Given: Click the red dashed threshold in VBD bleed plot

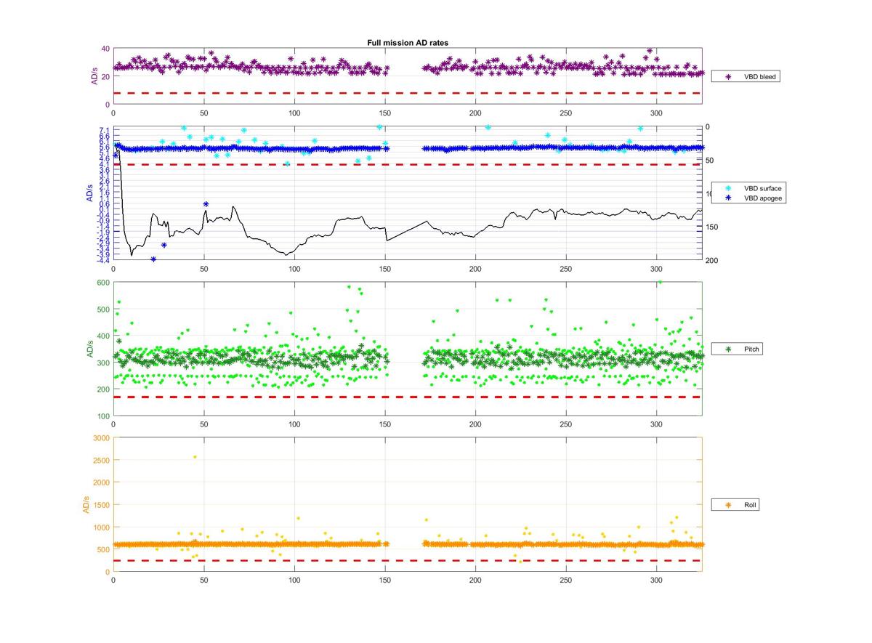Looking at the screenshot, I should [x=407, y=93].
